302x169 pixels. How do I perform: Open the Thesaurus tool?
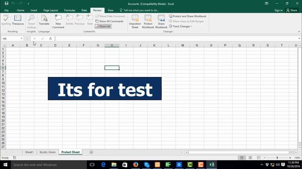[18, 20]
